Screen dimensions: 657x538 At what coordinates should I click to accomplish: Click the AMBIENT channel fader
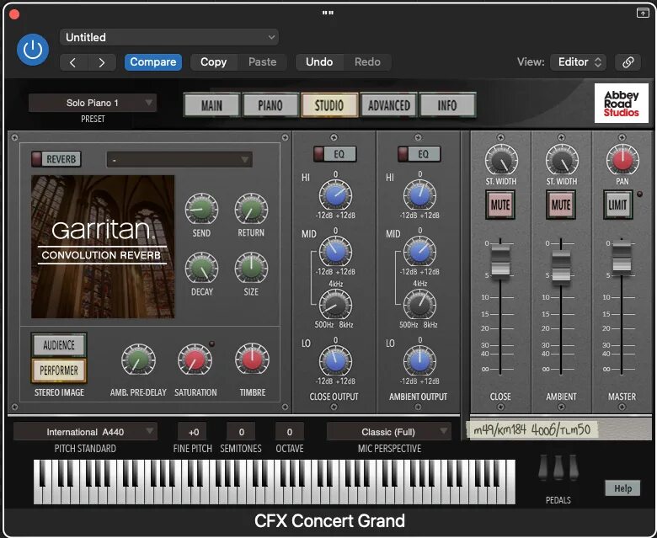[x=561, y=266]
